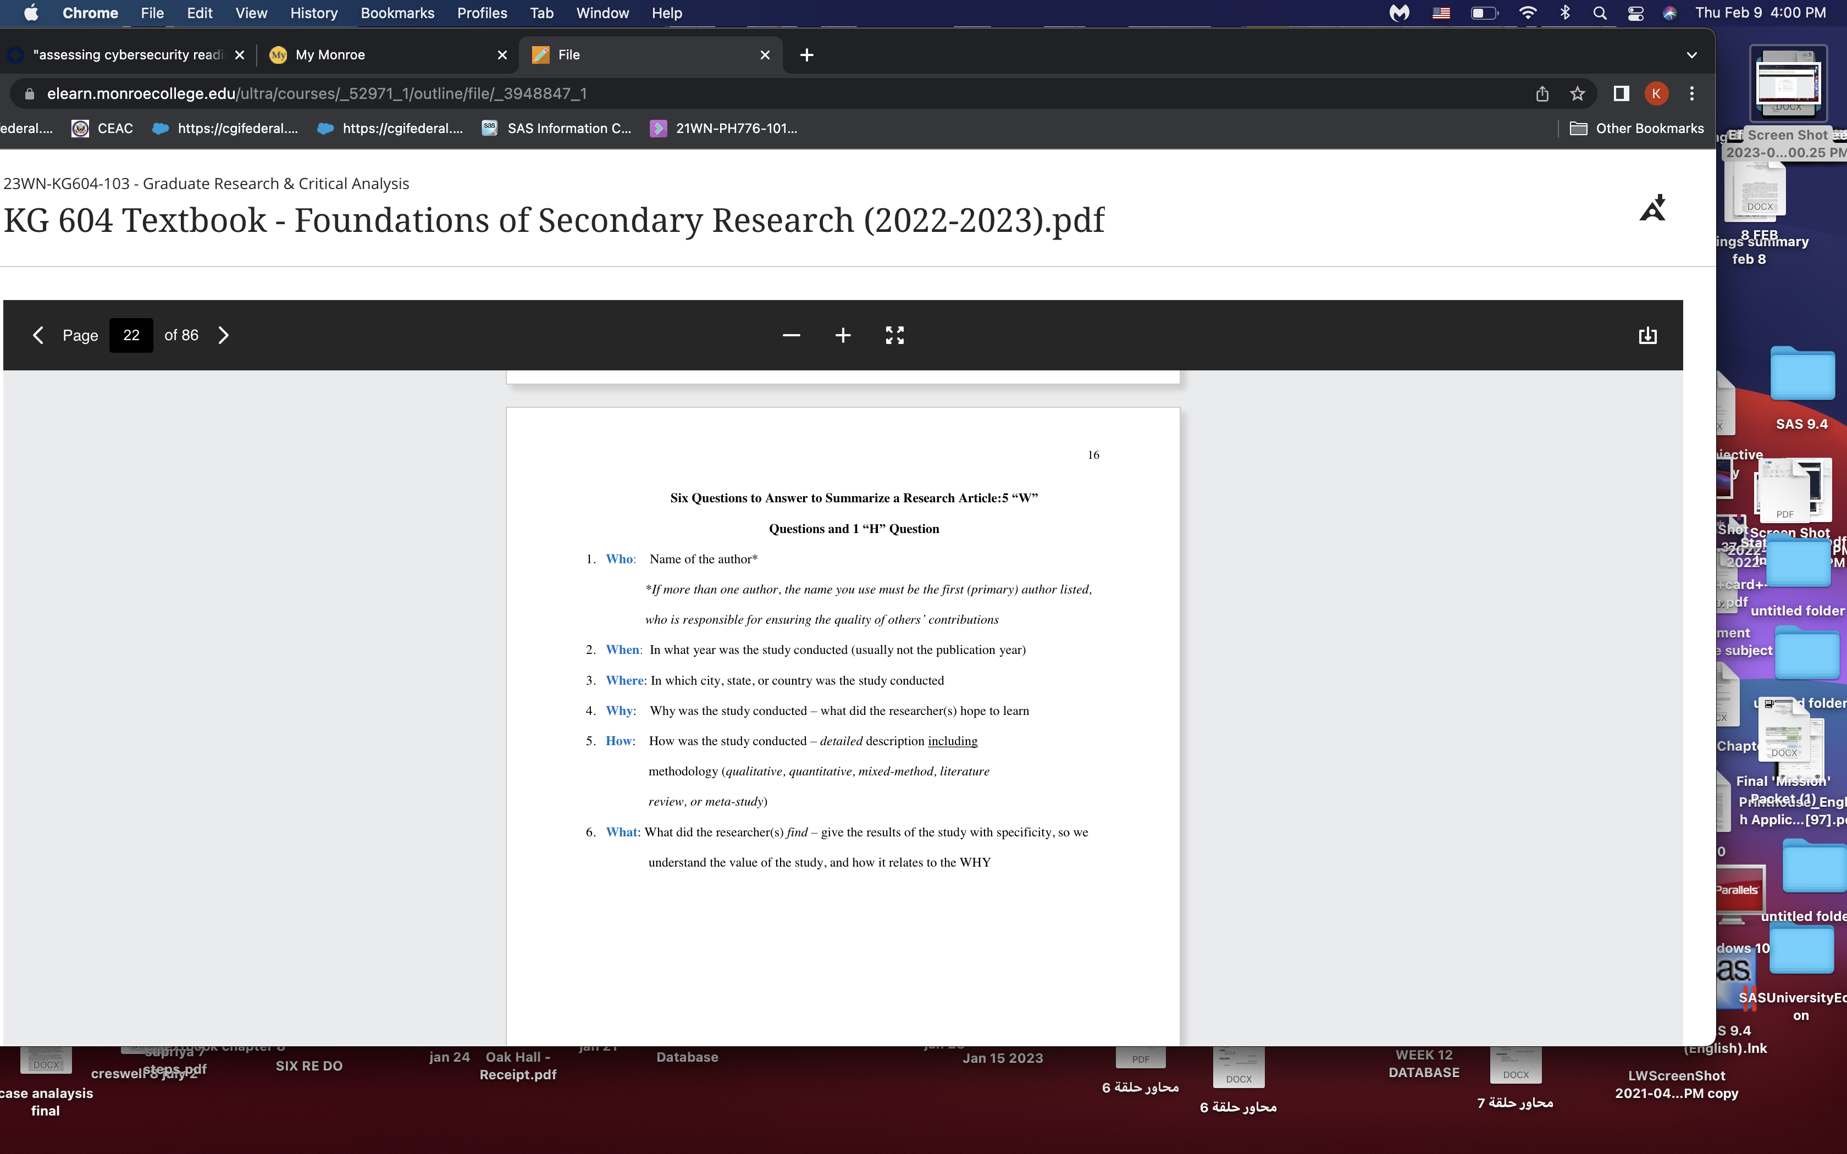Screen dimensions: 1847x1154
Task: Zoom out the PDF with minus icon
Action: [x=792, y=335]
